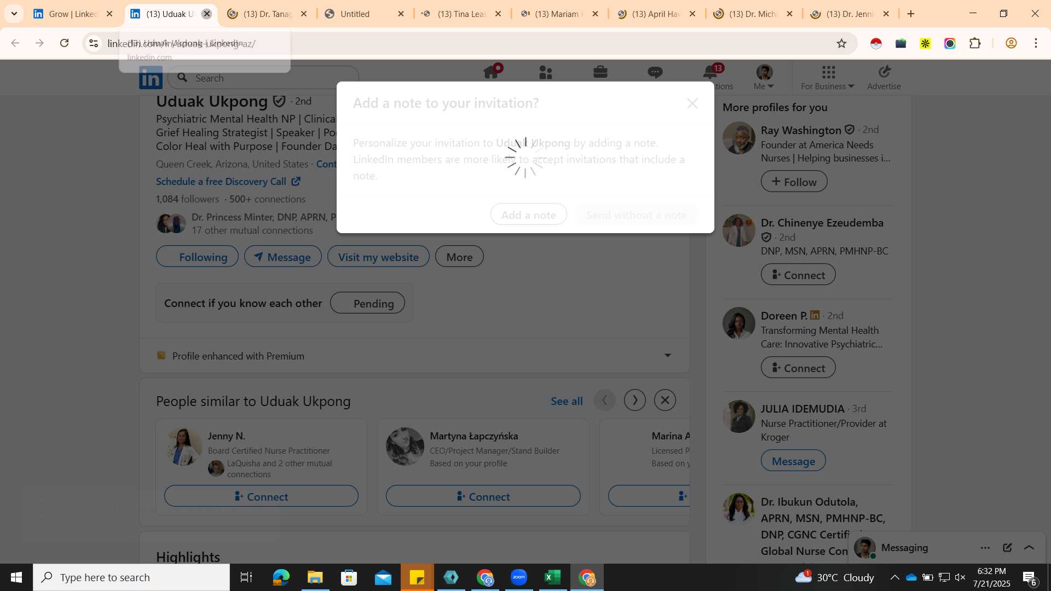
Task: View site information icon in address bar
Action: 94,43
